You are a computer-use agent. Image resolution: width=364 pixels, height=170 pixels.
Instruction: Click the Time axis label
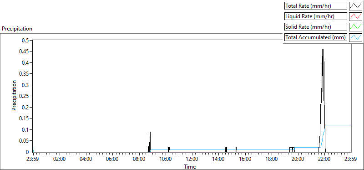coord(190,167)
